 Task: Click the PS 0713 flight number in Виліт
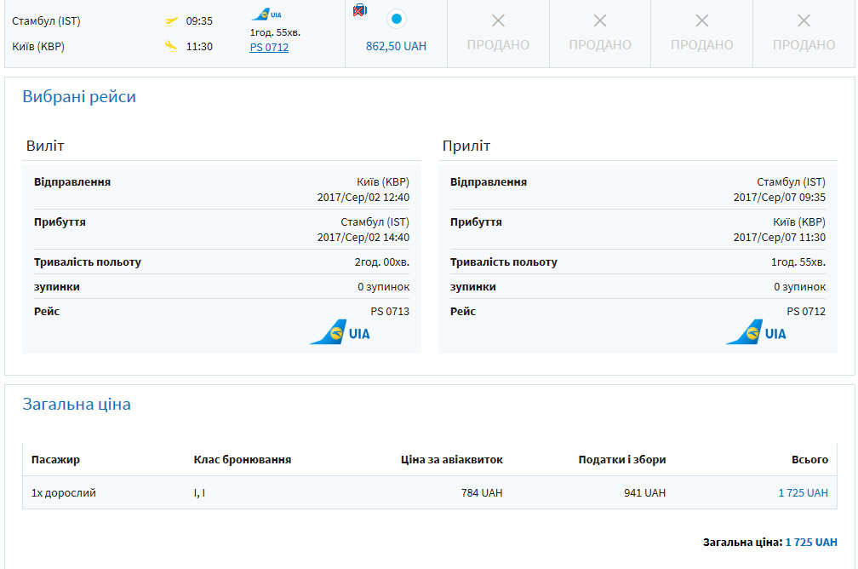(390, 312)
